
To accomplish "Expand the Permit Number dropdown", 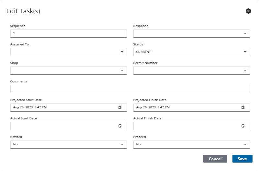I will [x=245, y=70].
